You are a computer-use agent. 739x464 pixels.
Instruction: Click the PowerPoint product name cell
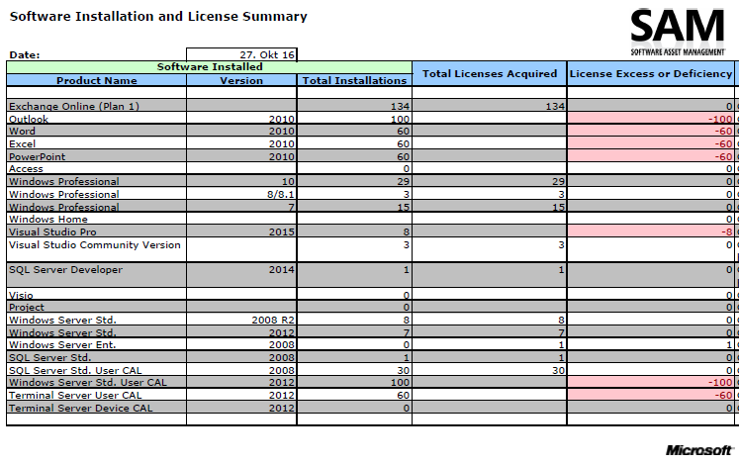[97, 156]
